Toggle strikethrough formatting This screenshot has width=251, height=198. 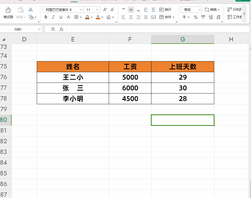[x=68, y=17]
